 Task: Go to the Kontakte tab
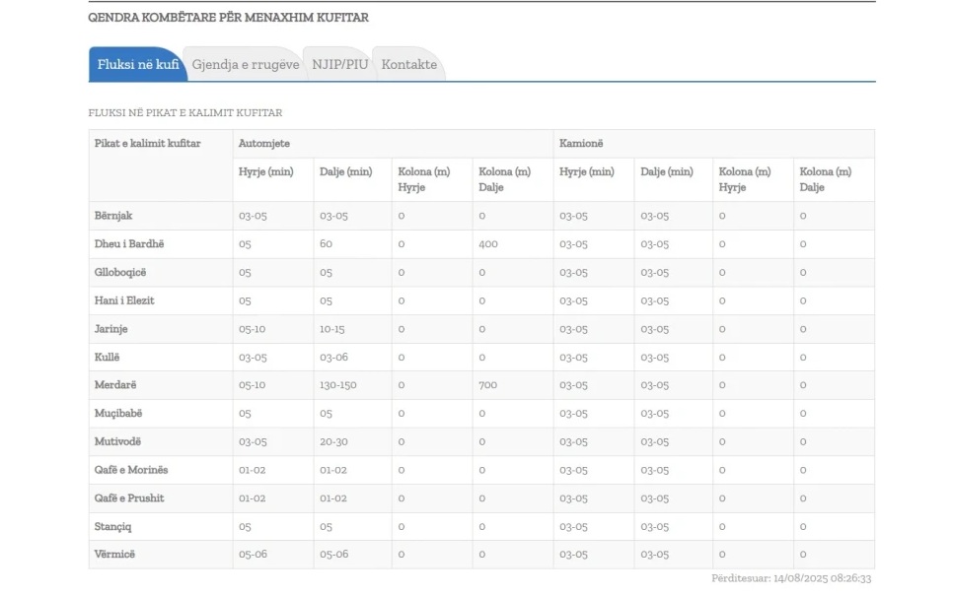(x=409, y=64)
